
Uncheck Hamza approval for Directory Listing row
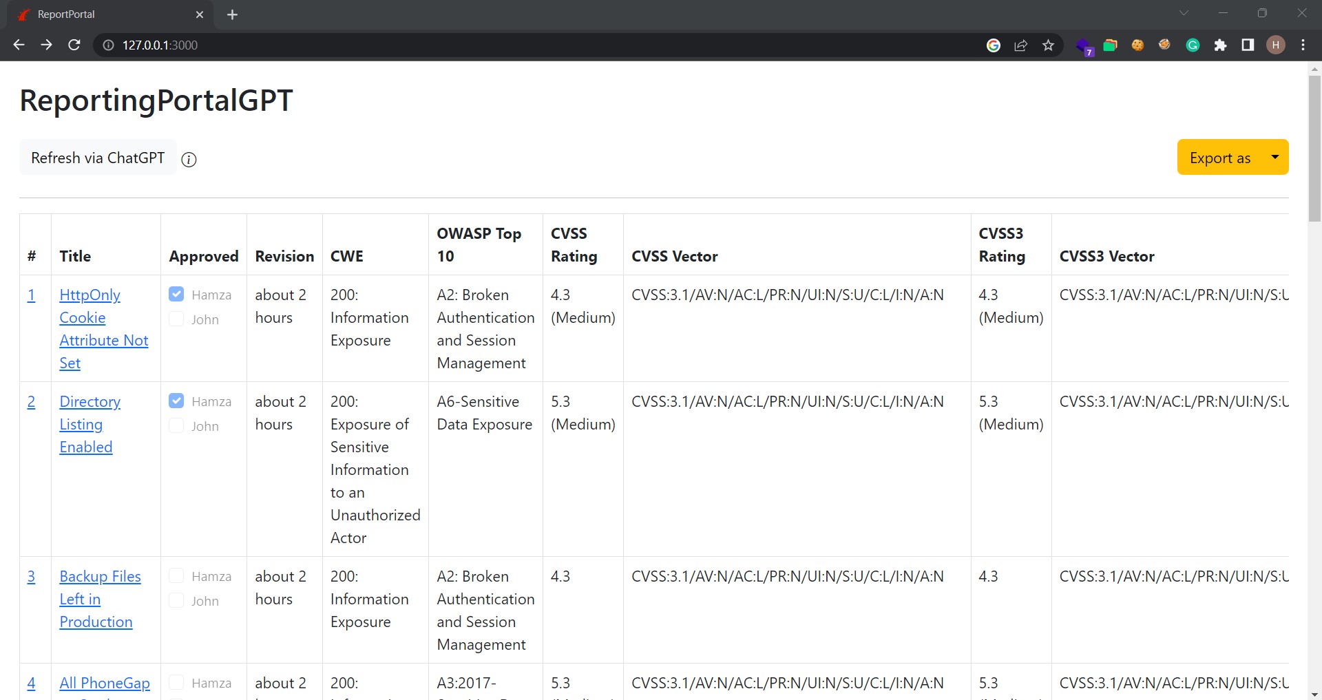(x=176, y=401)
